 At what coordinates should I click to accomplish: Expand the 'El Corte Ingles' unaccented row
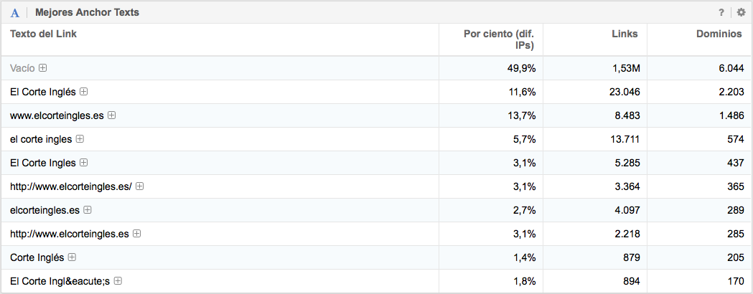[84, 163]
